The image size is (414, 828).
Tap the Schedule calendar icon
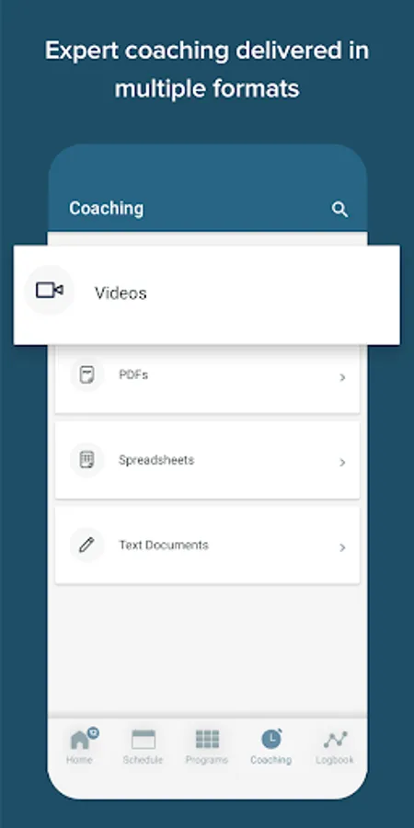coord(144,739)
